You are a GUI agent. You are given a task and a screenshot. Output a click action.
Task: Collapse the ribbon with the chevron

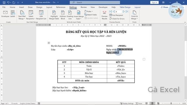(x=185, y=22)
